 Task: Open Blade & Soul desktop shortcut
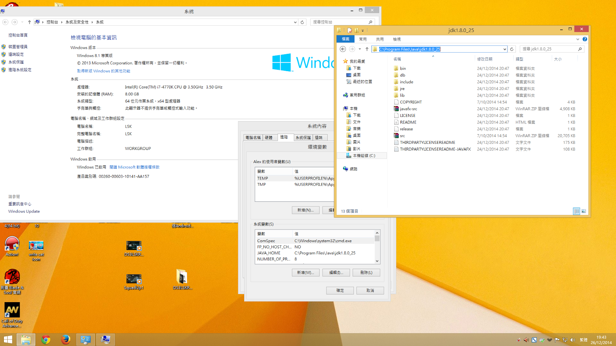(x=12, y=281)
